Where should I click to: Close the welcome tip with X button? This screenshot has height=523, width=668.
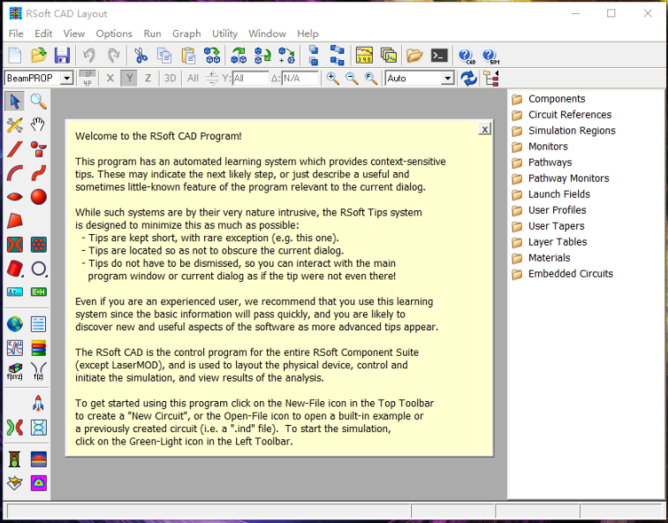pyautogui.click(x=484, y=129)
